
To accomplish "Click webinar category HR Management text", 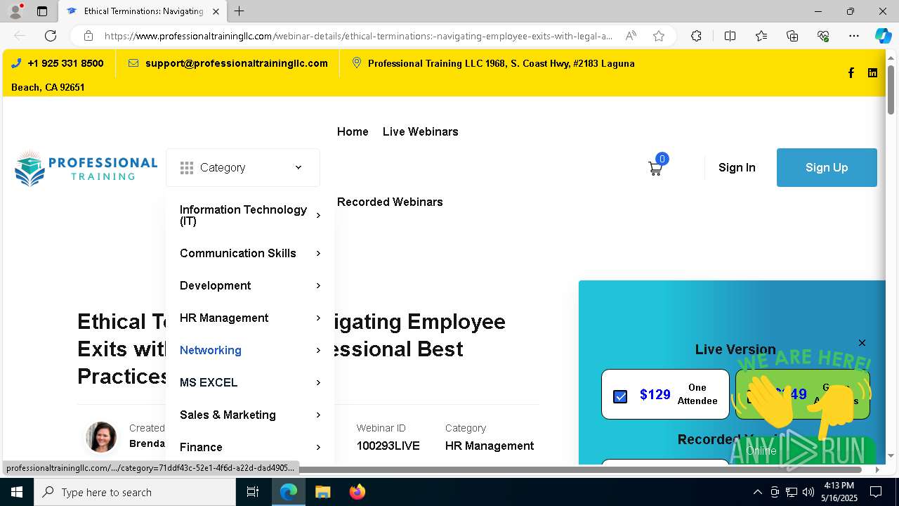I will (490, 446).
